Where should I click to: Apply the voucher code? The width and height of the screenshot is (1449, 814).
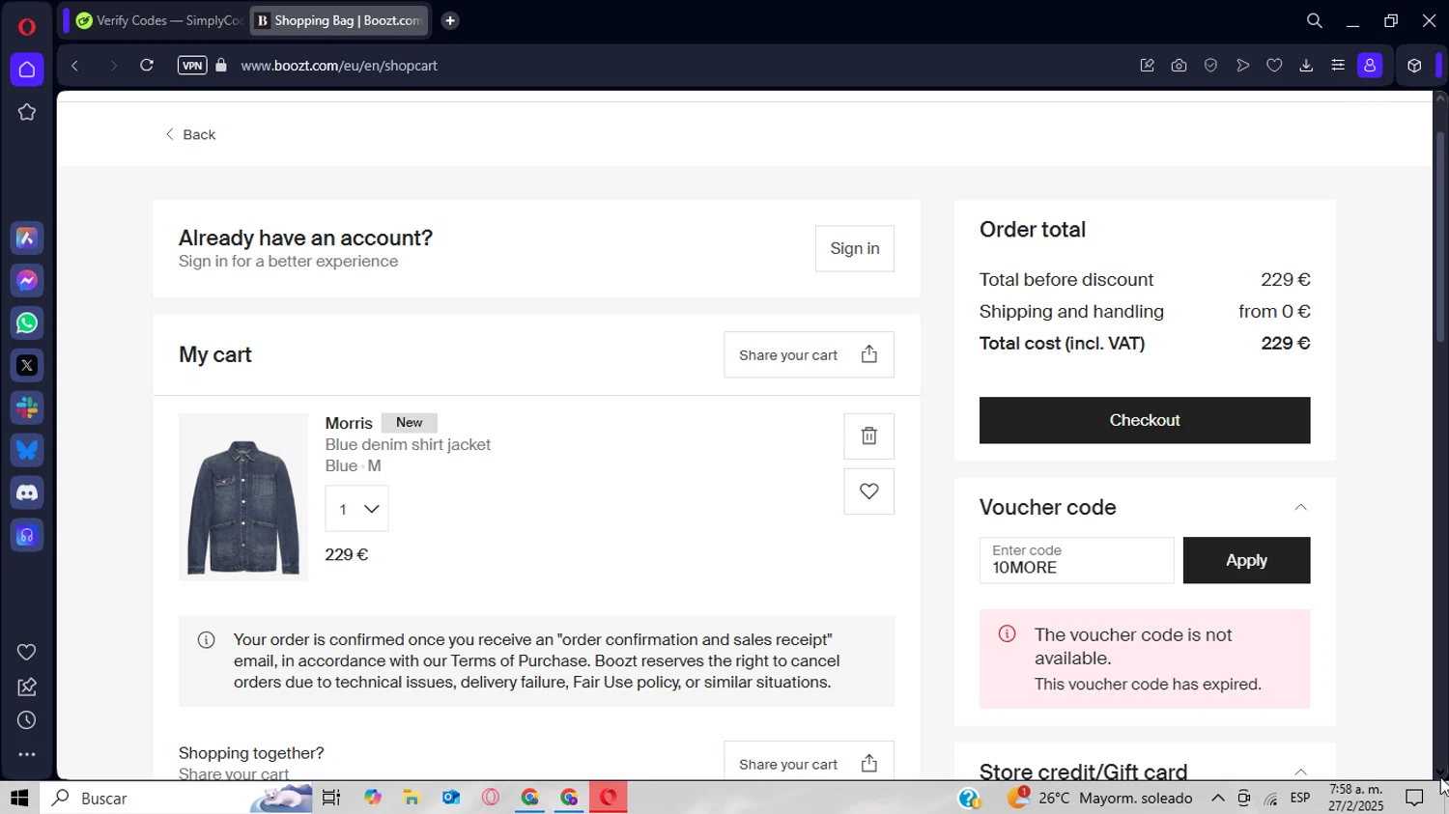click(x=1246, y=560)
